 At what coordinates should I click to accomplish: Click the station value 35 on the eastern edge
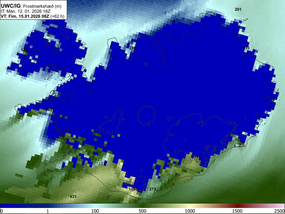[x=272, y=100]
